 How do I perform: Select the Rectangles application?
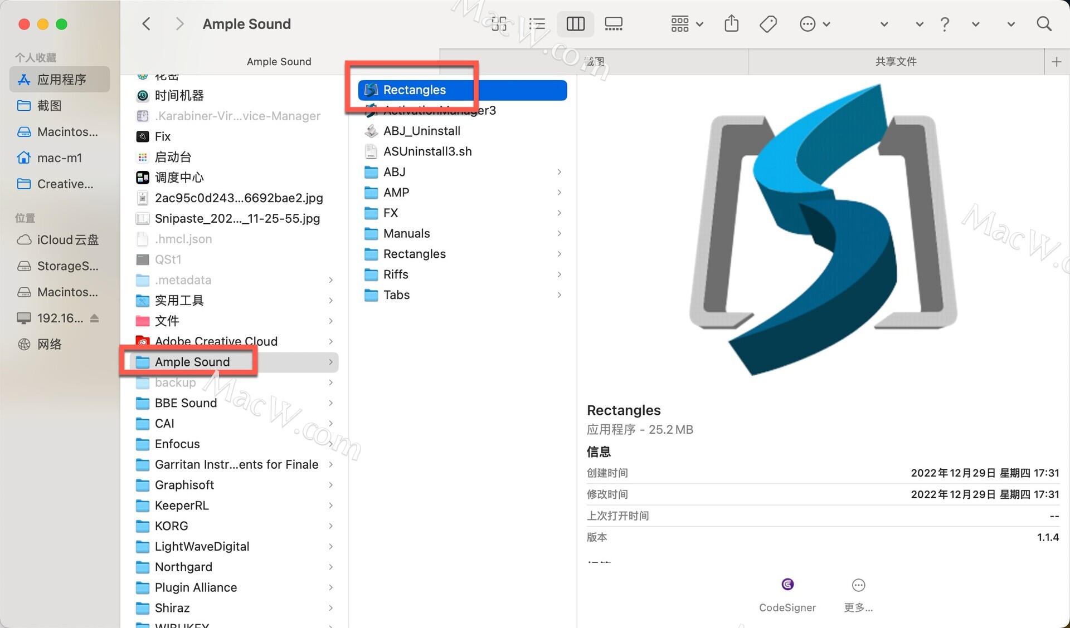point(463,90)
